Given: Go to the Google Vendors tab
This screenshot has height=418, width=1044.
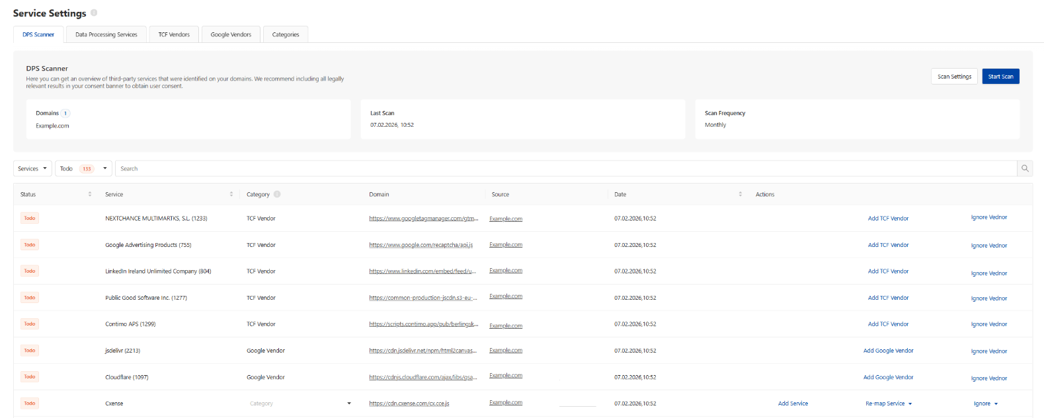Looking at the screenshot, I should 231,34.
